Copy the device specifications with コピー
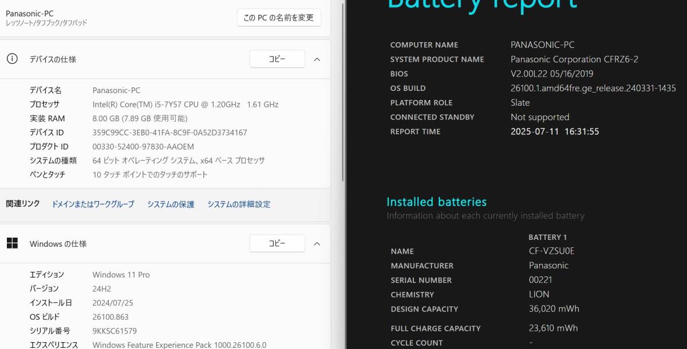Image resolution: width=687 pixels, height=349 pixels. pyautogui.click(x=277, y=59)
